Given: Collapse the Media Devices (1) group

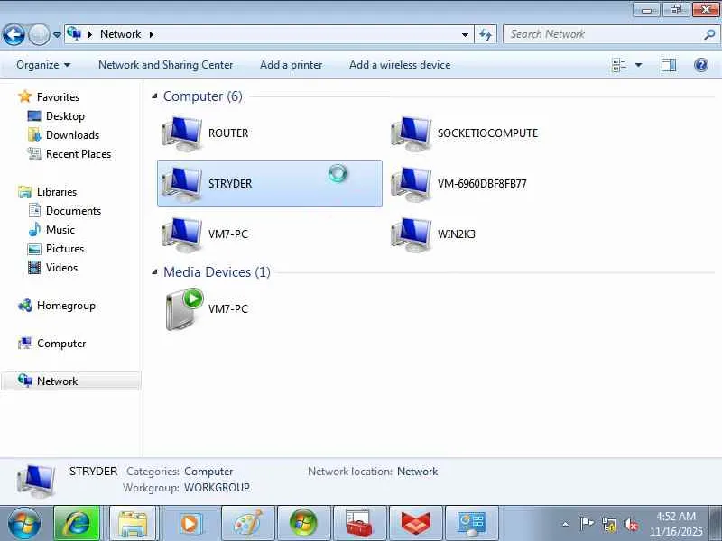Looking at the screenshot, I should point(154,272).
